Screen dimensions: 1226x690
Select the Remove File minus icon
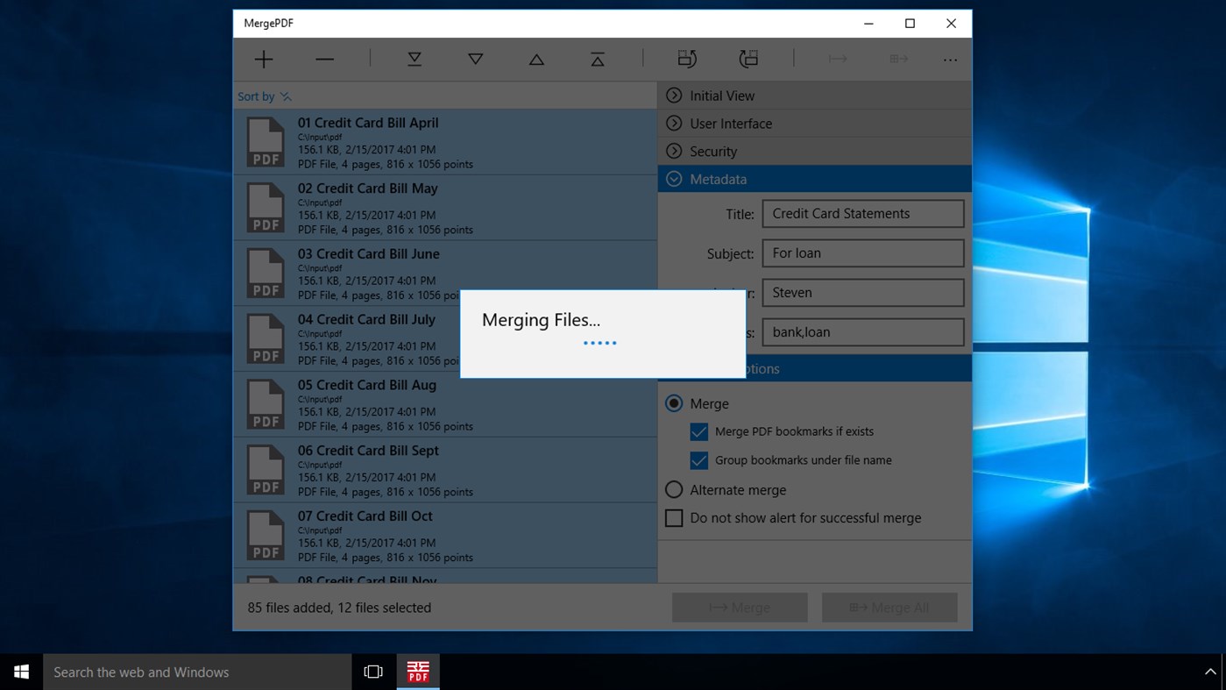pyautogui.click(x=324, y=59)
